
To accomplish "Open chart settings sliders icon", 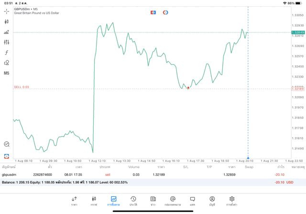I will click(7, 42).
